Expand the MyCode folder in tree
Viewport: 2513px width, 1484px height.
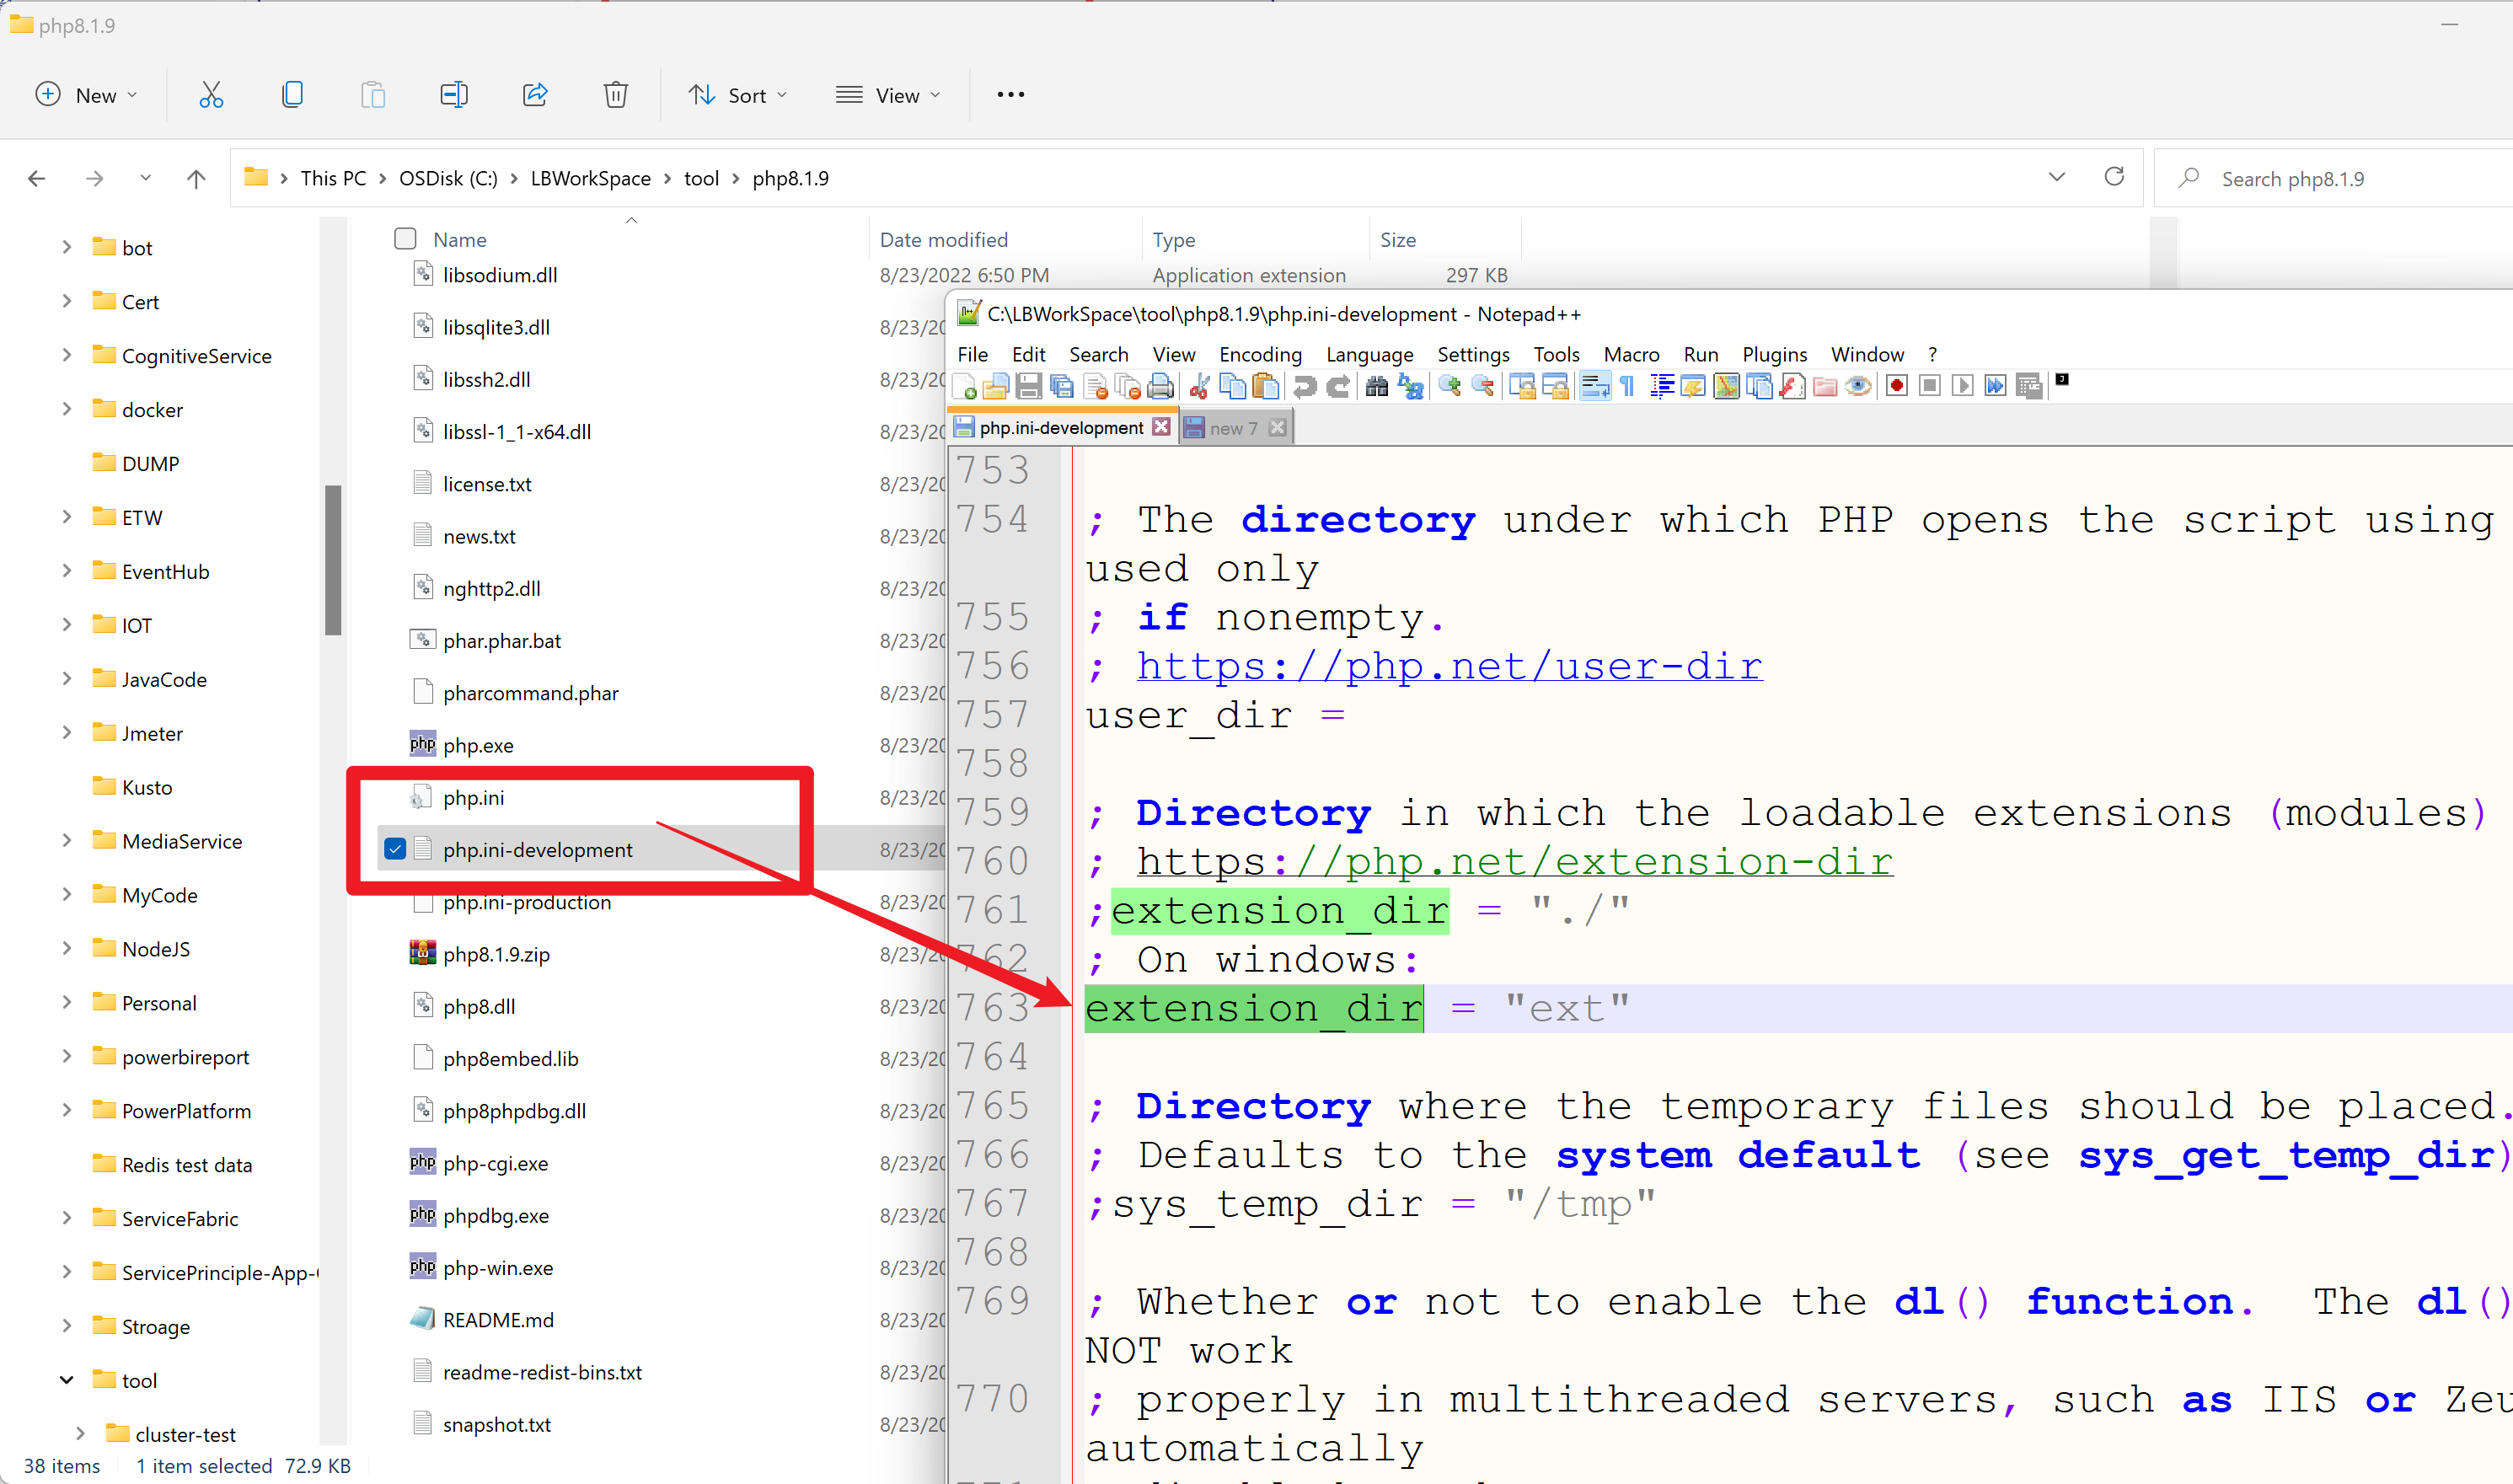(66, 895)
